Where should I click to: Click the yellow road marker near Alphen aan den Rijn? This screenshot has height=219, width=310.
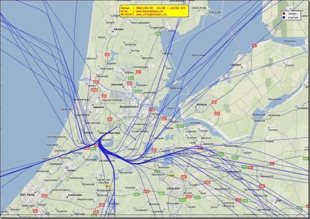(108, 186)
